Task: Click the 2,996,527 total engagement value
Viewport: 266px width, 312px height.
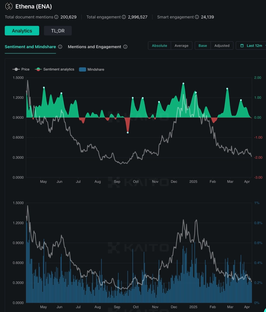Action: point(138,17)
